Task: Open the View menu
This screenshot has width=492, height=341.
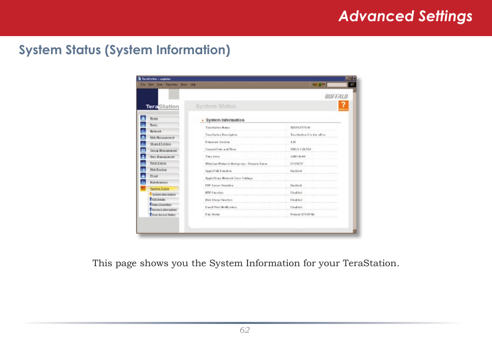Action: [x=159, y=85]
